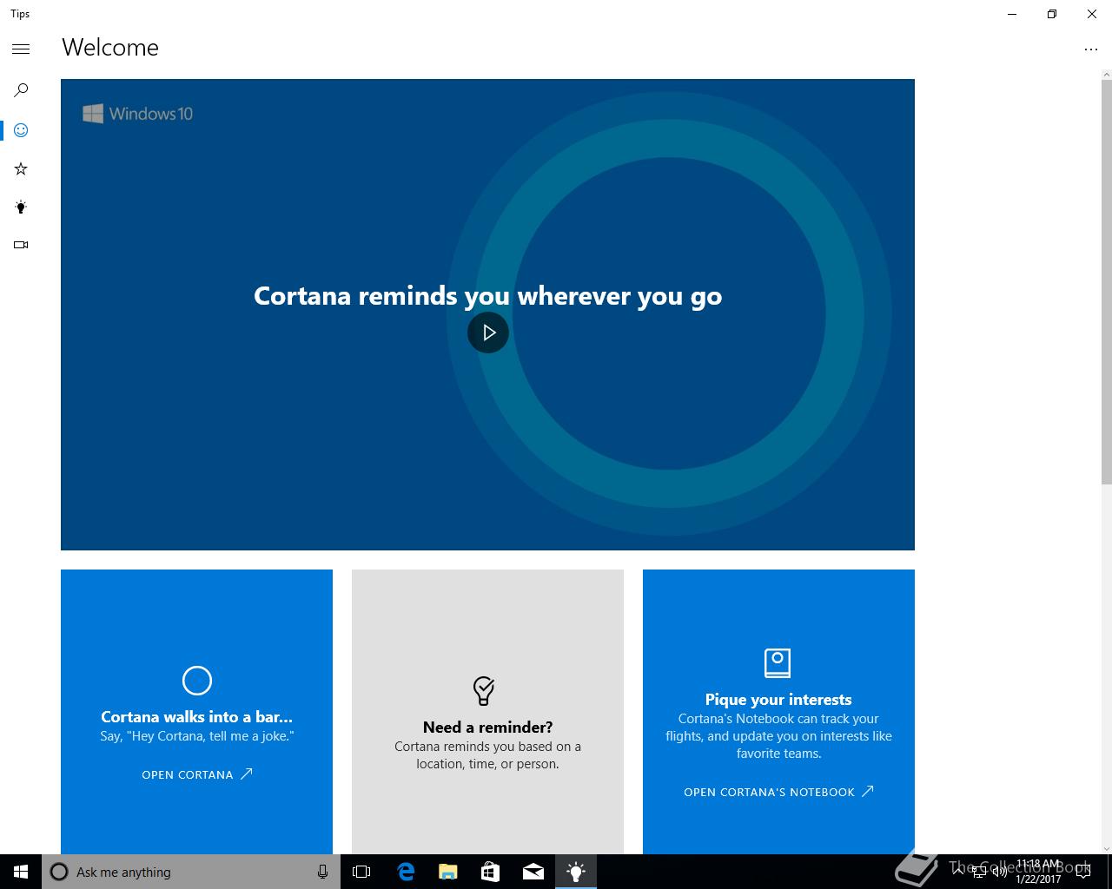Play the Cortana reminder video

(488, 333)
